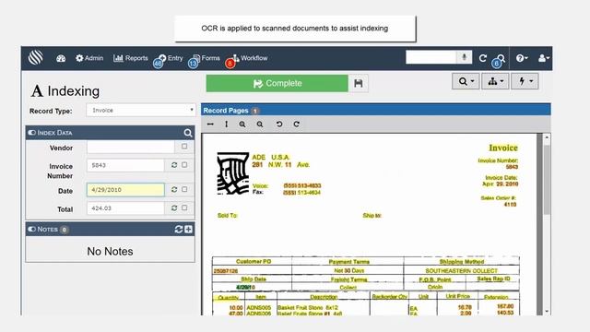Add a new note with plus icon
The image size is (590, 332).
(188, 229)
